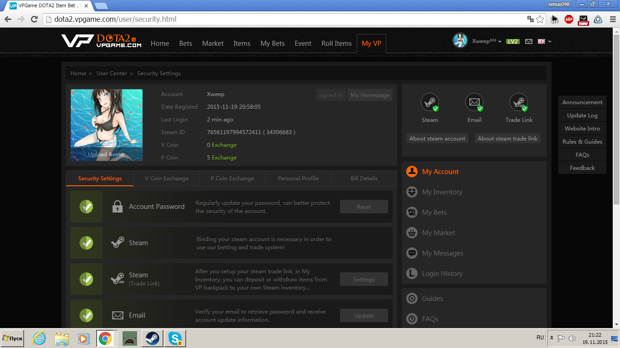The width and height of the screenshot is (620, 348).
Task: Open Announcement in the right side menu
Action: 582,102
